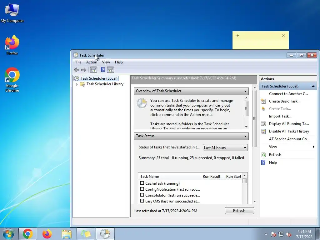Click the Back arrow toolbar icon
This screenshot has width=320, height=240.
tap(77, 70)
